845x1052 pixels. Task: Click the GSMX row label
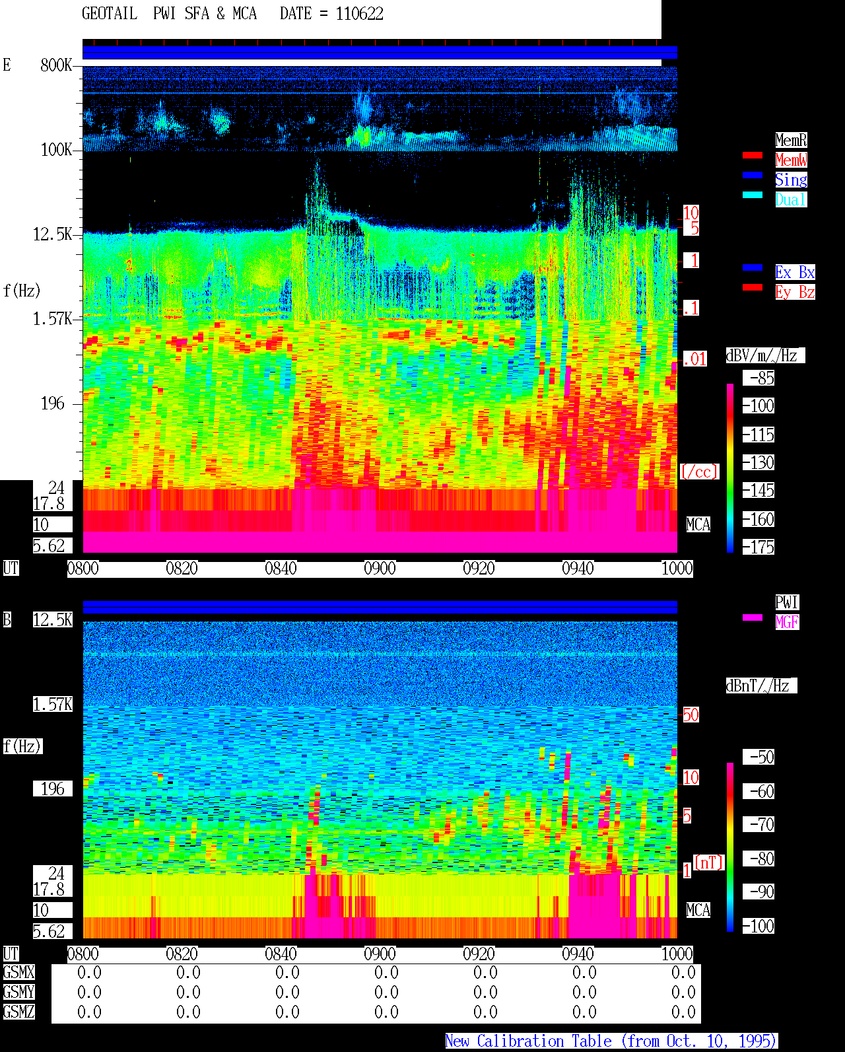(18, 973)
